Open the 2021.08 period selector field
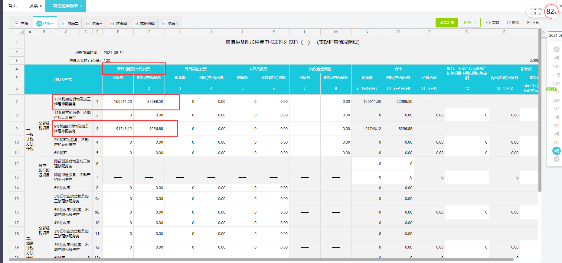 click(555, 35)
